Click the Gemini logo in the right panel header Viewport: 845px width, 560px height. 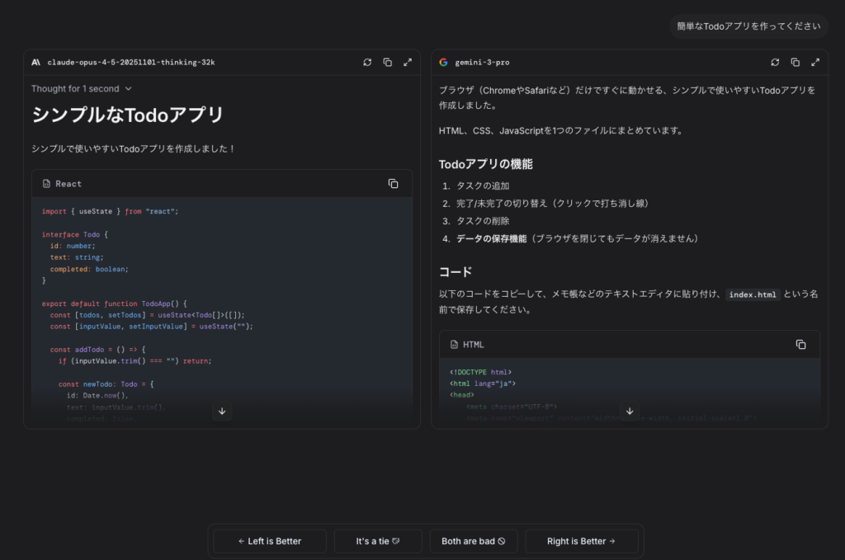[443, 62]
